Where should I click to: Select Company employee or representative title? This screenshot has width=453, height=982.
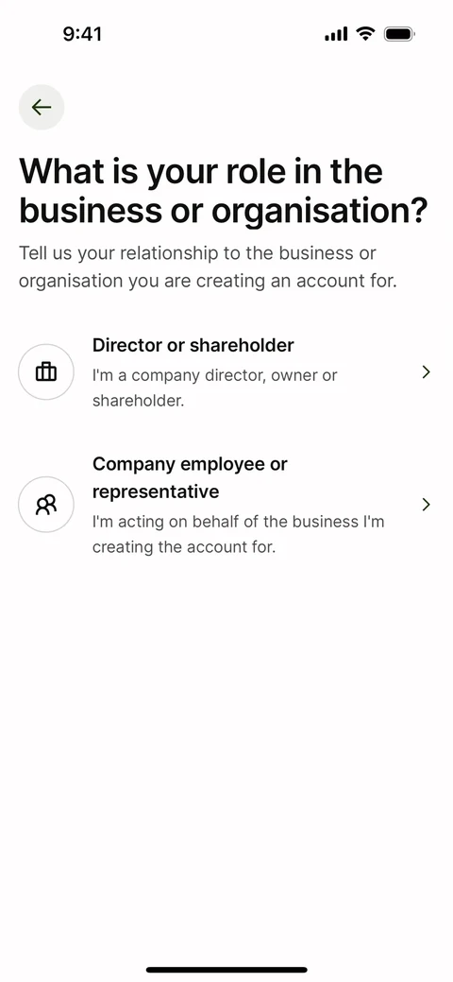(191, 478)
